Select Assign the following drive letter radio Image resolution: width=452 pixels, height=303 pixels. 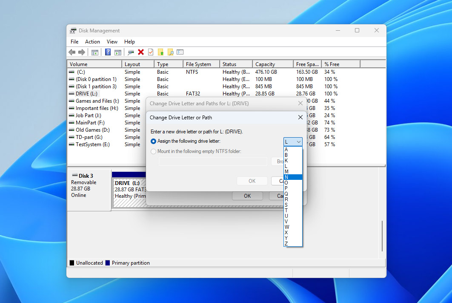tap(153, 141)
